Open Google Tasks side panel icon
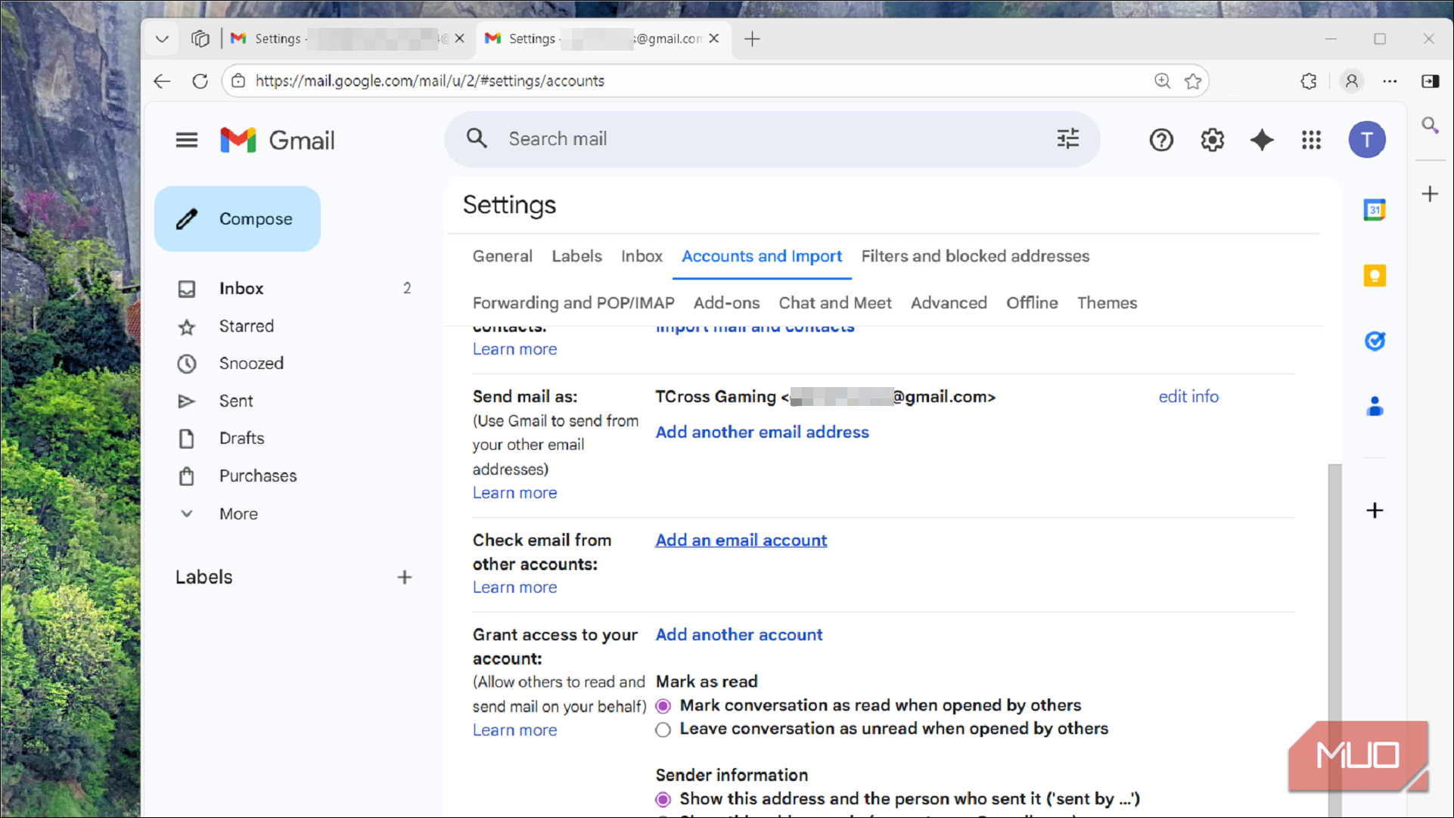 tap(1375, 341)
